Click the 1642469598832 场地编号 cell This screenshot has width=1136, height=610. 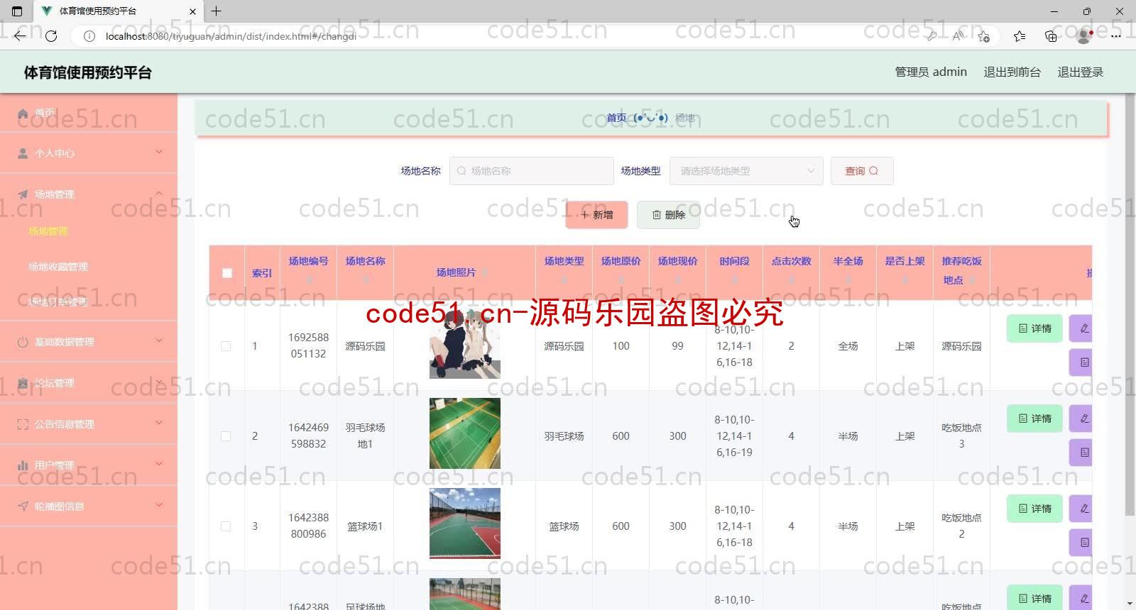pos(308,436)
